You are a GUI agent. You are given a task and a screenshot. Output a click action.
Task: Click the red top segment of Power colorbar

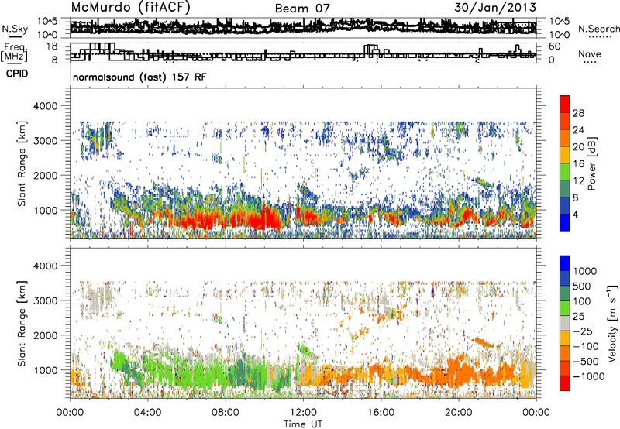tap(565, 104)
